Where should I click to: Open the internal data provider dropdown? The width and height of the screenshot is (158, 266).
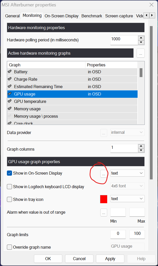click(127, 132)
